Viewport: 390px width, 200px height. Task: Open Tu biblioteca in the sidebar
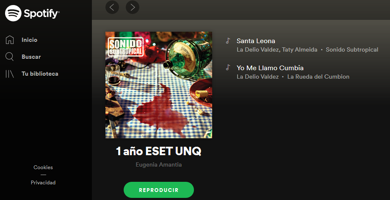click(x=40, y=74)
